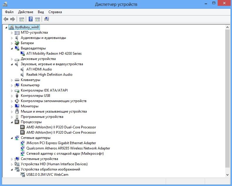Maximize the Диспетчер устройств window

point(214,3)
